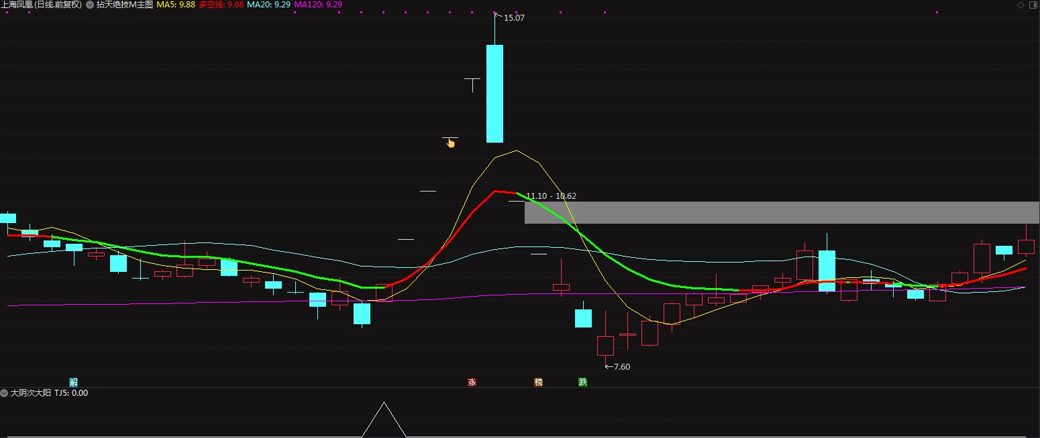The height and width of the screenshot is (438, 1040).
Task: Click the MA20: 9.29 label
Action: point(268,5)
